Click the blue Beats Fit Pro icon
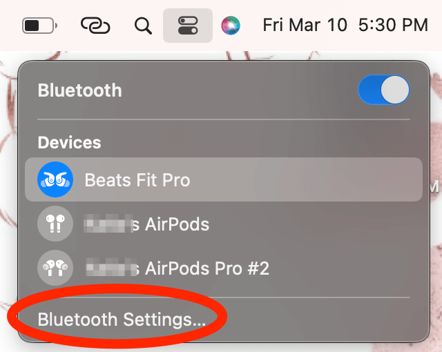This screenshot has height=352, width=442. tap(55, 179)
